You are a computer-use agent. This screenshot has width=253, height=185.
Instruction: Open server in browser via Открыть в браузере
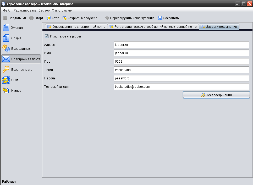65,18
